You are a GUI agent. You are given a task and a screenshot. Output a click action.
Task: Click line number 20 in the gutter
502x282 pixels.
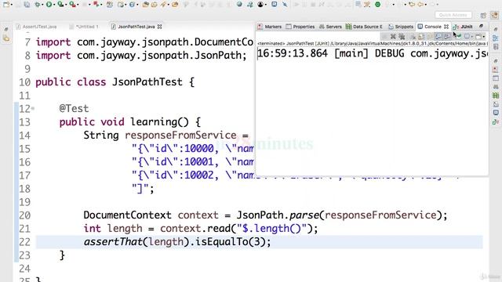24,215
